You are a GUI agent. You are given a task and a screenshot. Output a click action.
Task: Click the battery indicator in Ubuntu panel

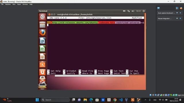(x=124, y=11)
